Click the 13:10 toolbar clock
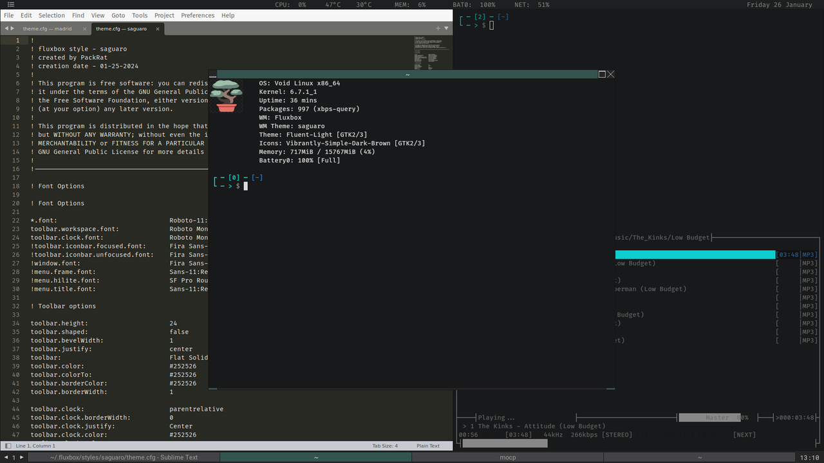Screen dimensions: 824x463 coord(809,457)
